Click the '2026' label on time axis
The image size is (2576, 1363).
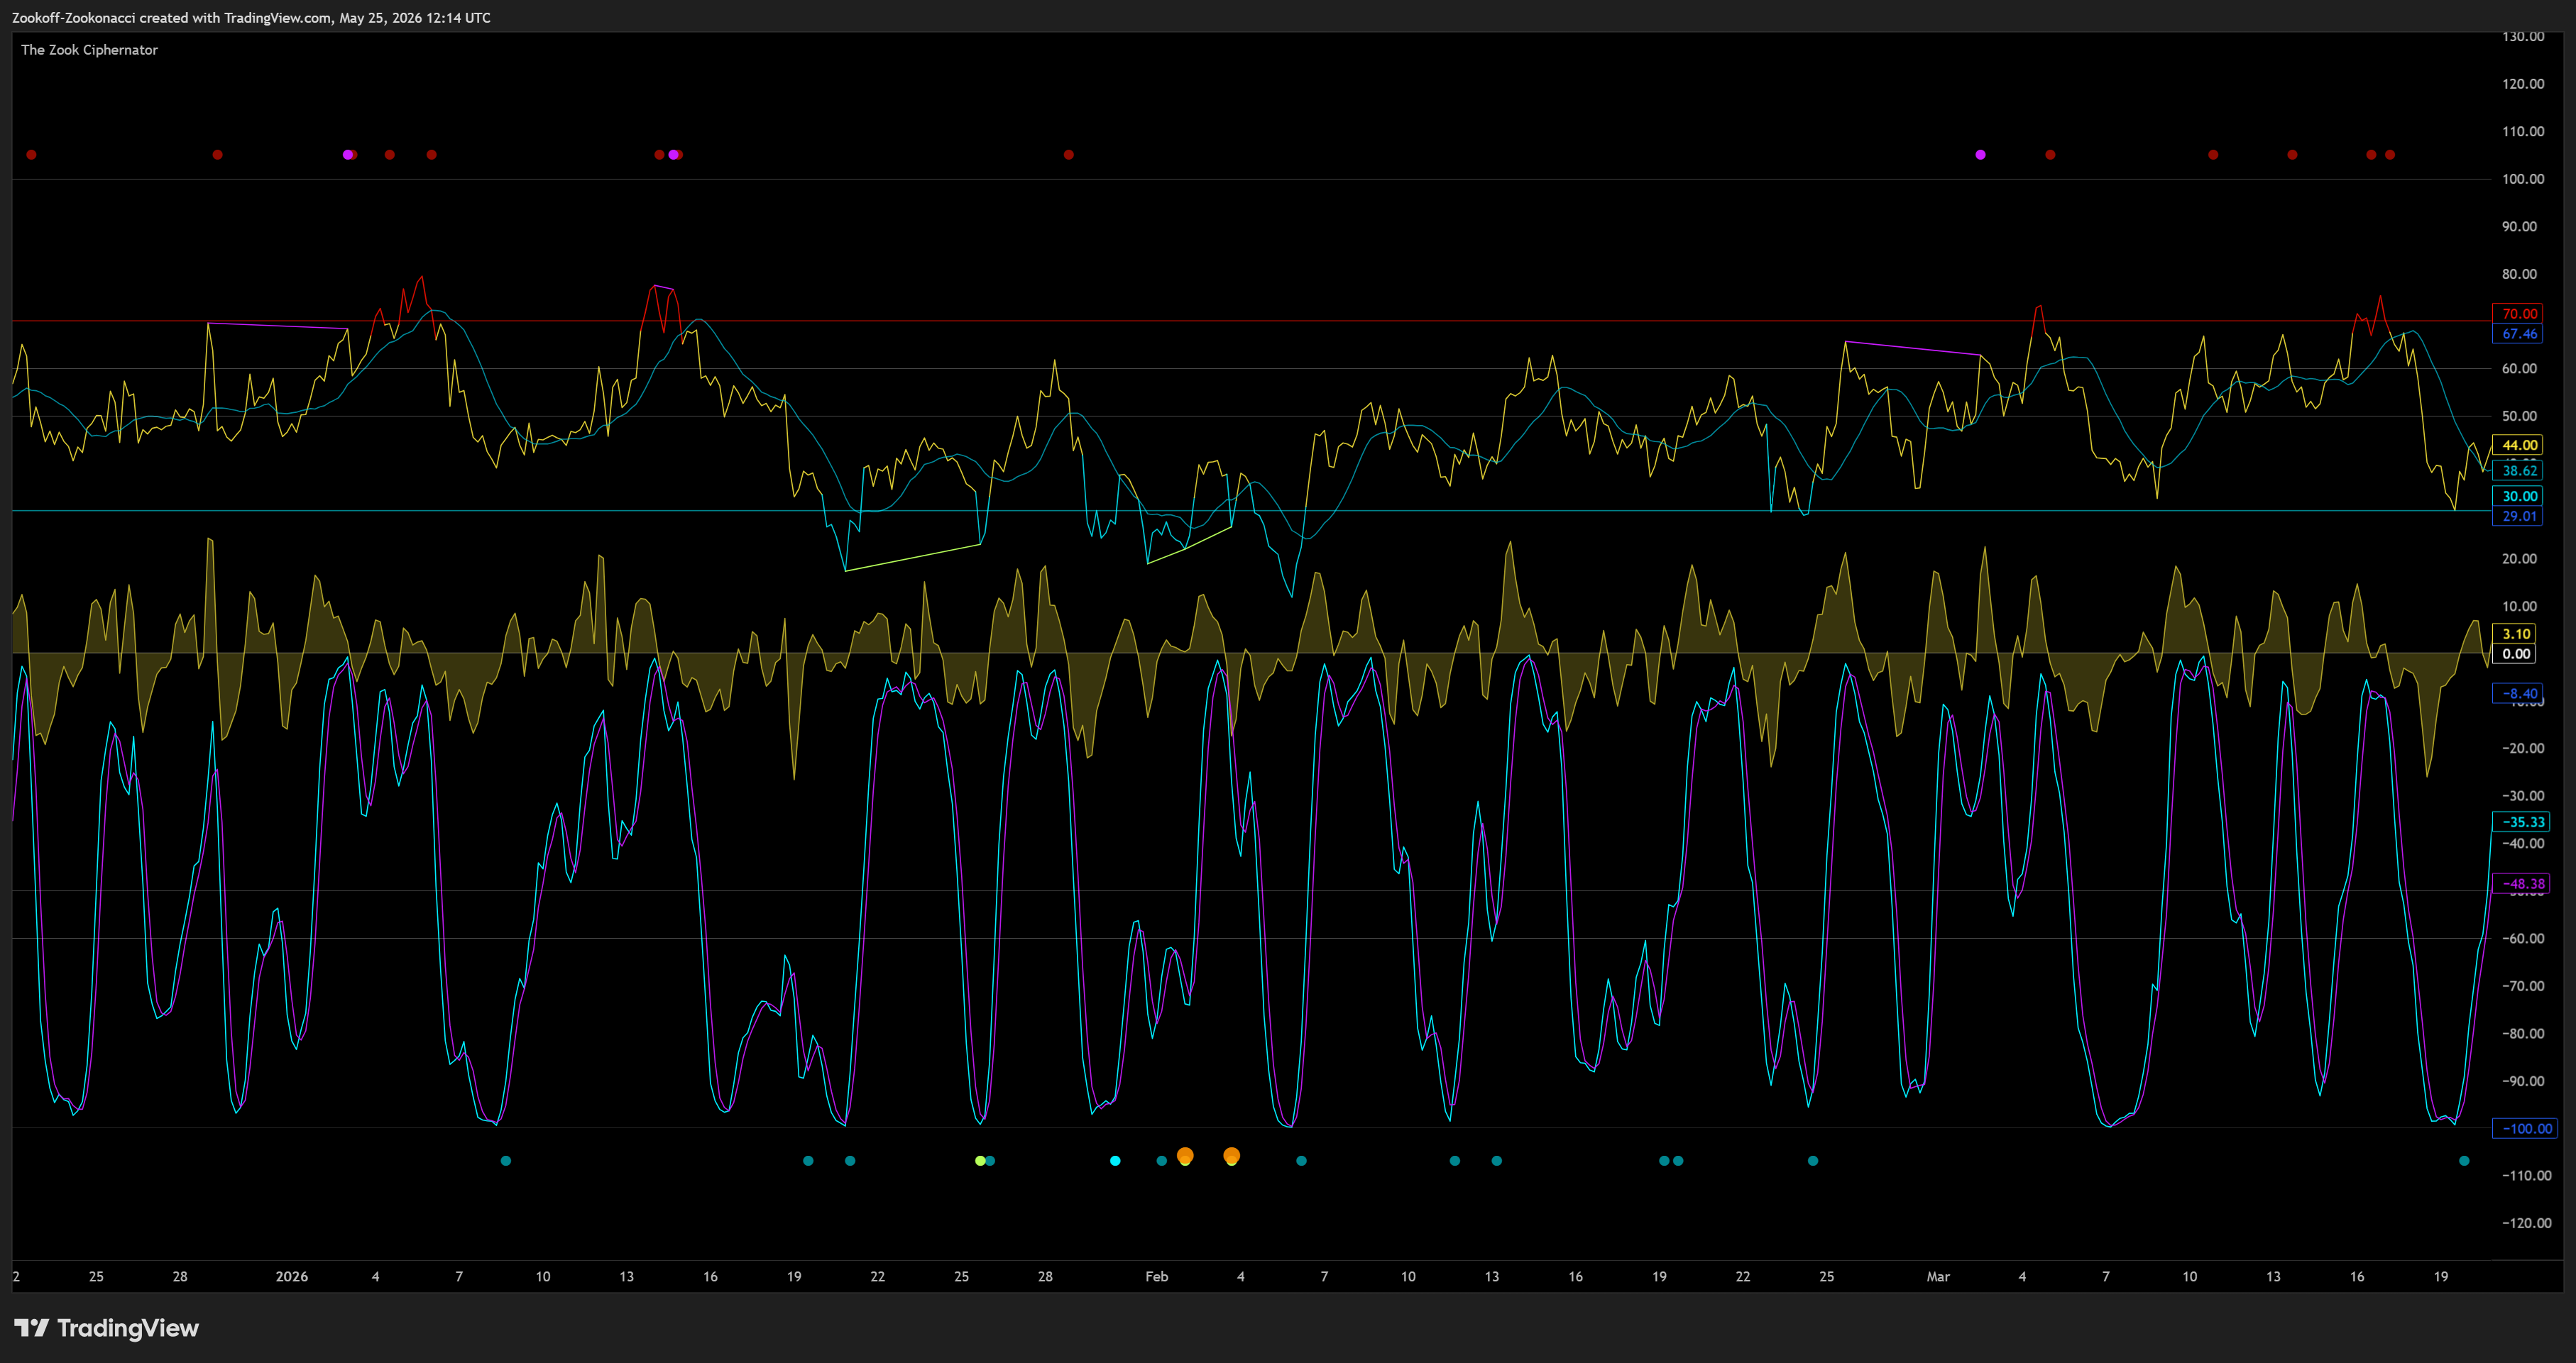pyautogui.click(x=292, y=1276)
